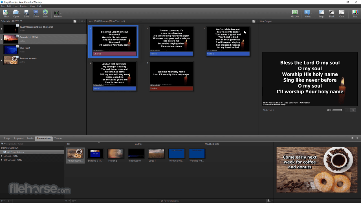Adjust the Live Output volume slider
Screen dimensions: 361x203
[337, 110]
